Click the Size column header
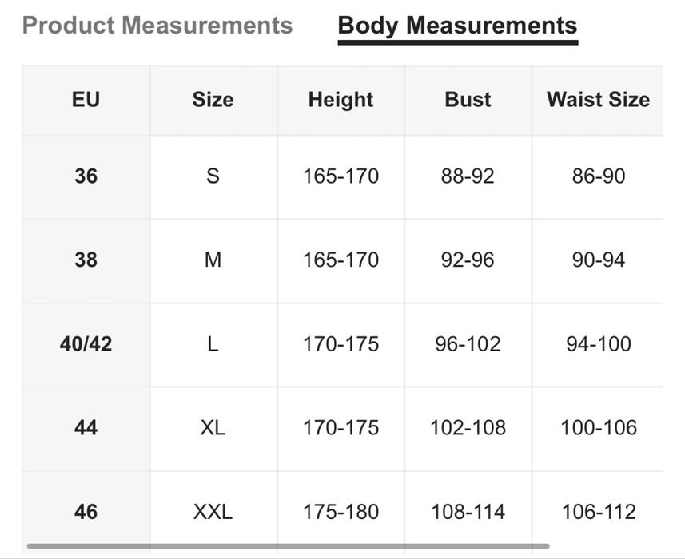 coord(213,100)
